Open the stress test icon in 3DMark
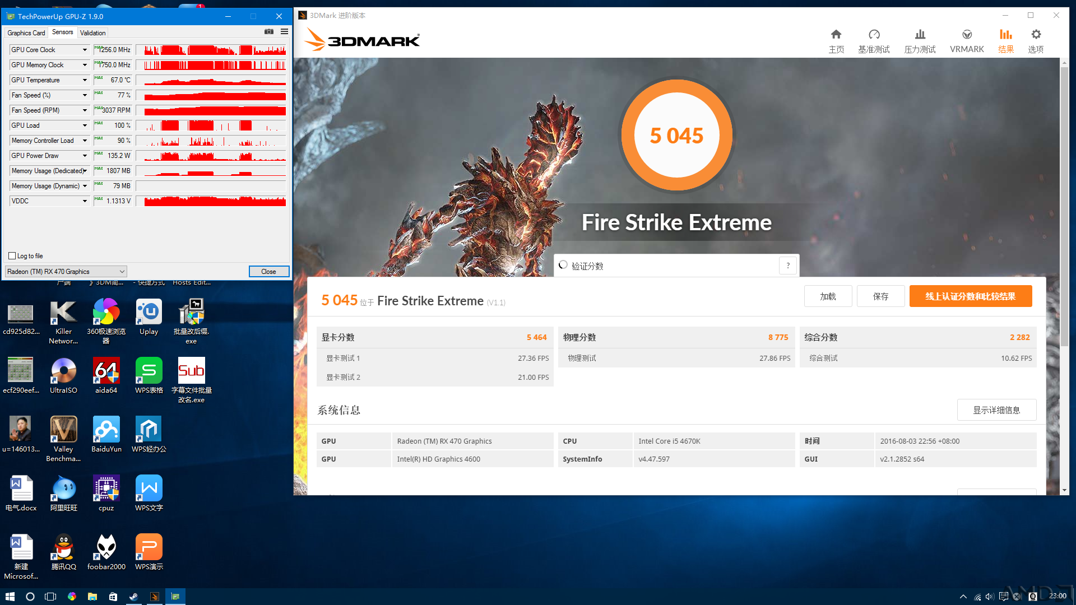1076x605 pixels. (920, 35)
